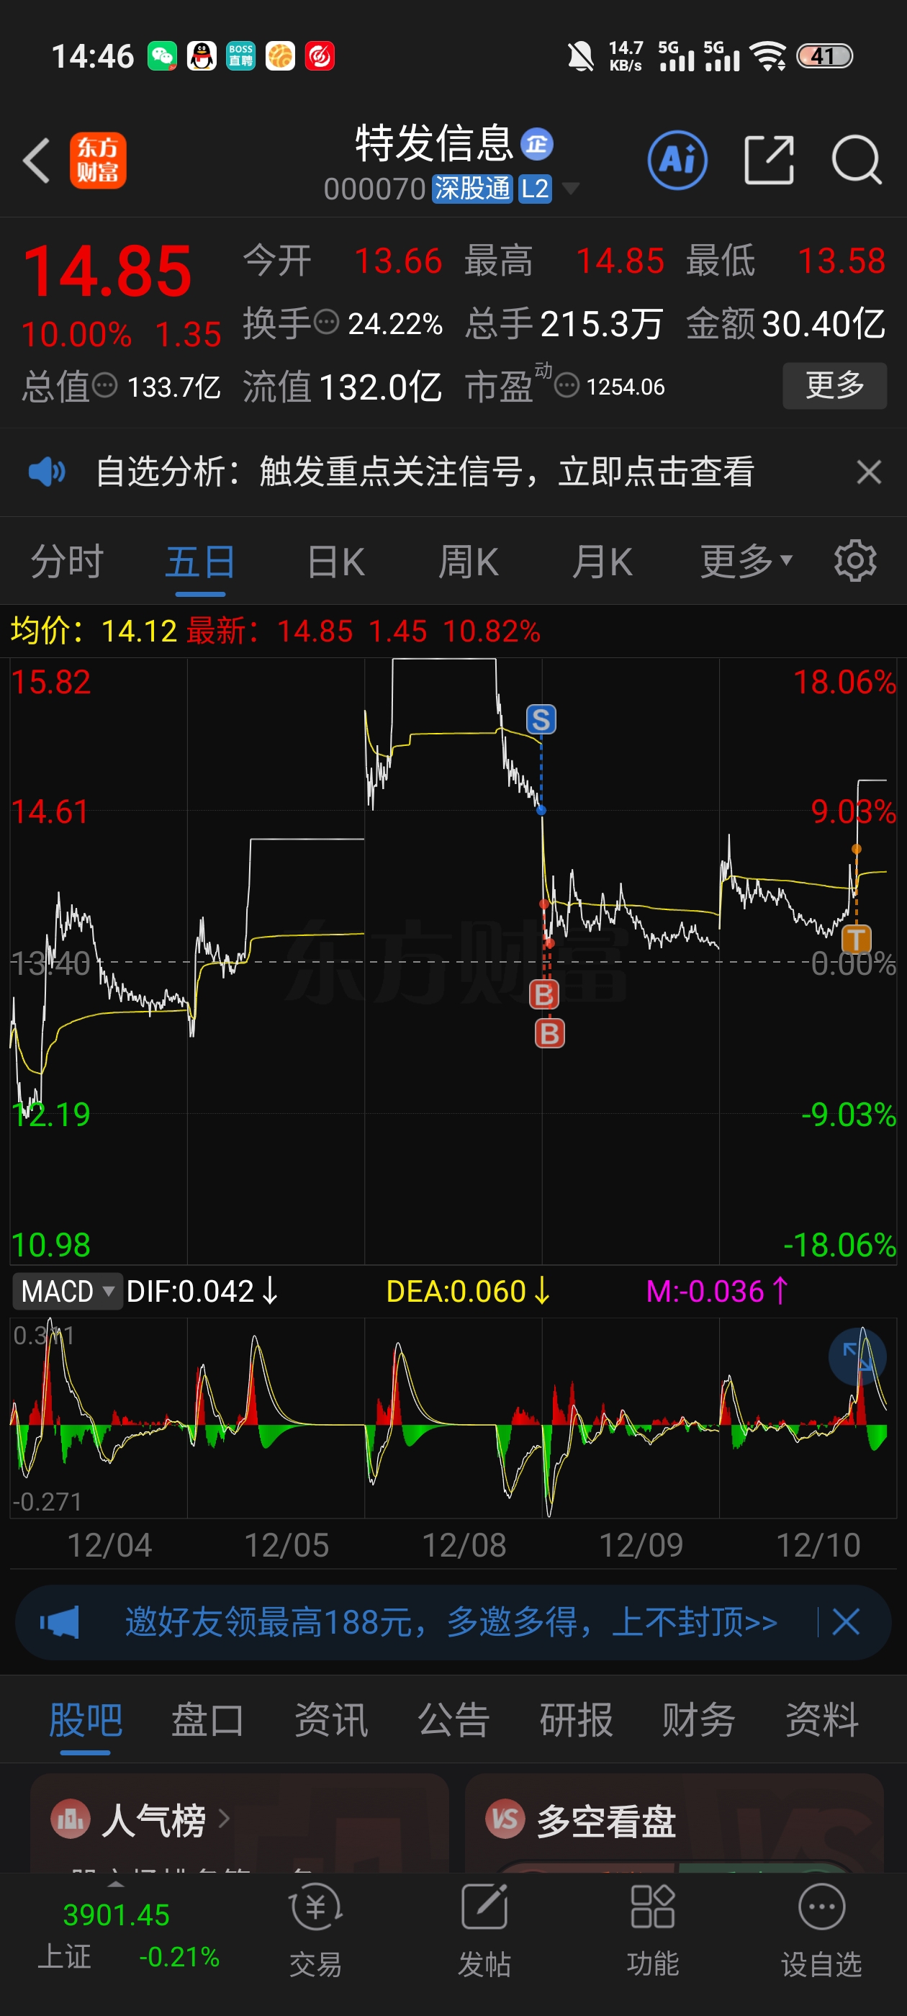Open the 盘口 tab
This screenshot has width=907, height=2016.
click(207, 1720)
